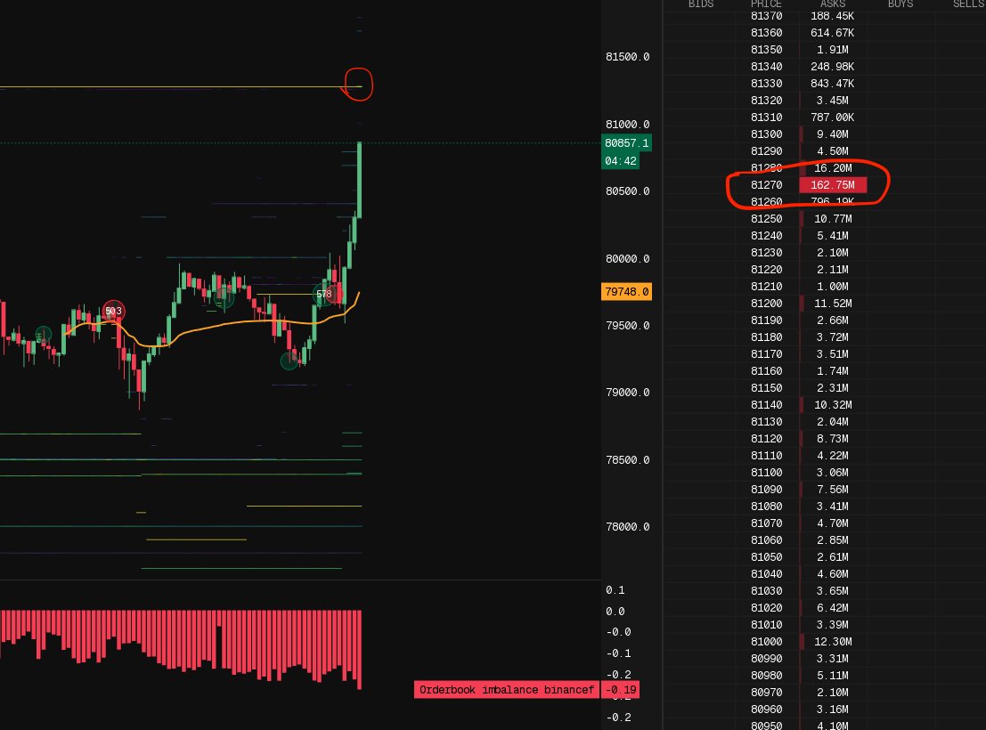Click the -0.19 indicator value tag
This screenshot has width=986, height=730.
[x=621, y=690]
